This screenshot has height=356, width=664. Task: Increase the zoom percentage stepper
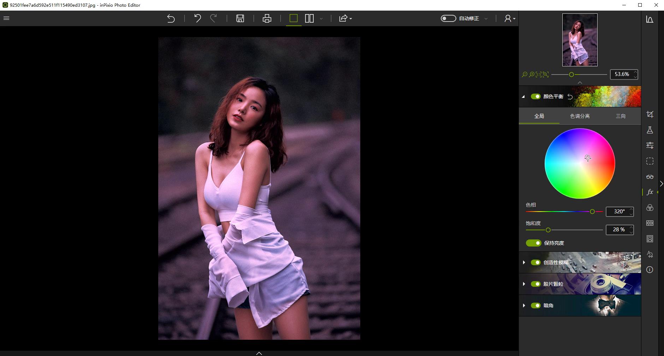pyautogui.click(x=635, y=72)
